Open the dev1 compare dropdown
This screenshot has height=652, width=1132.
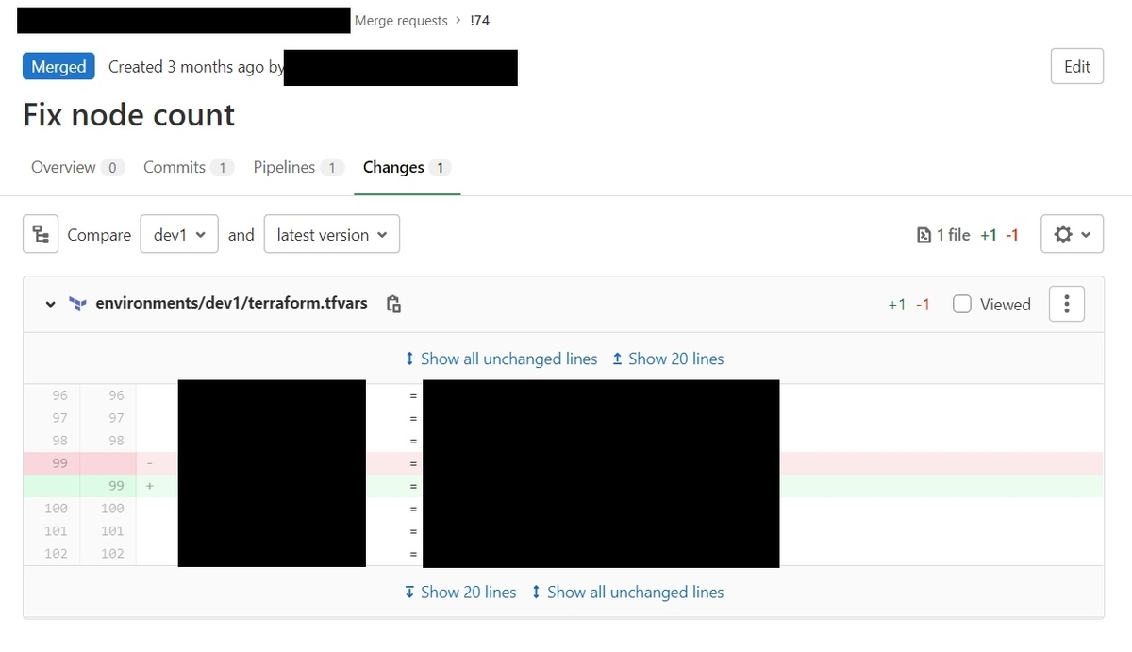tap(179, 234)
